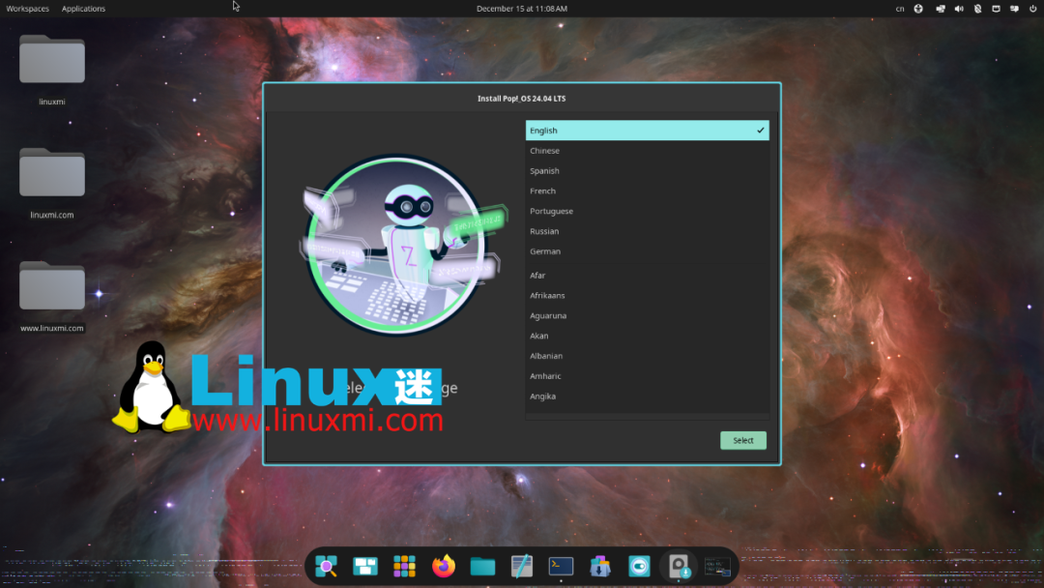Choose Chinese as installer language
This screenshot has height=588, width=1044.
pos(647,151)
